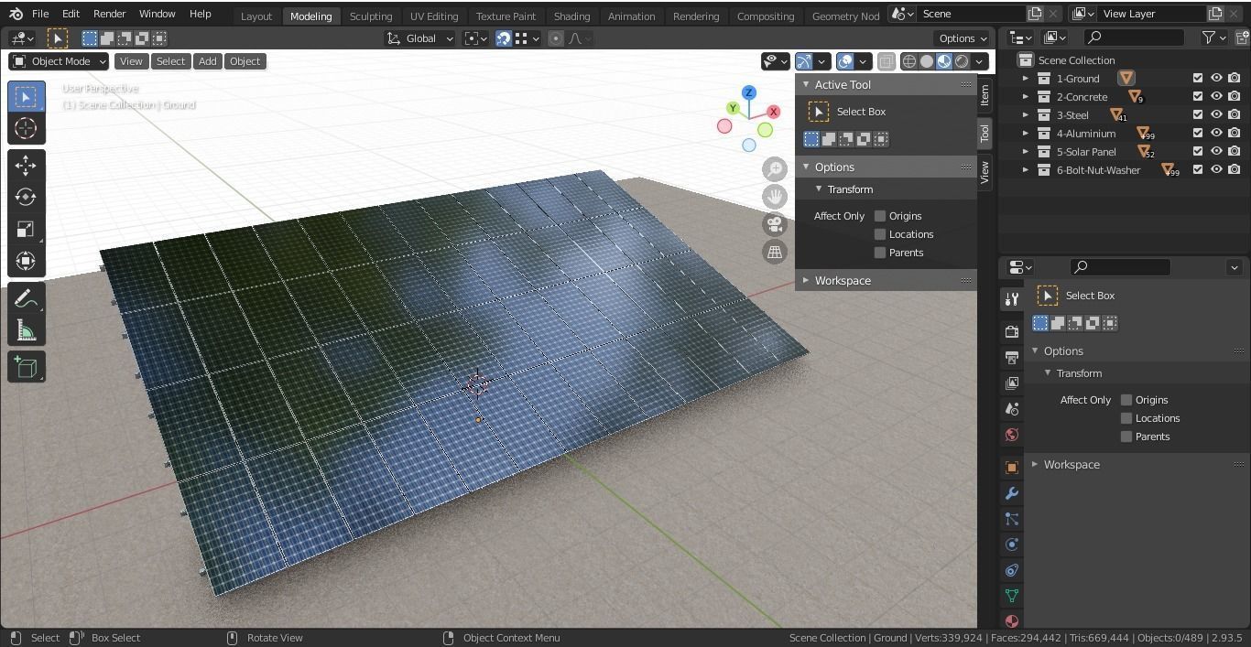Activate the Rotate tool
The image size is (1251, 647).
click(26, 197)
